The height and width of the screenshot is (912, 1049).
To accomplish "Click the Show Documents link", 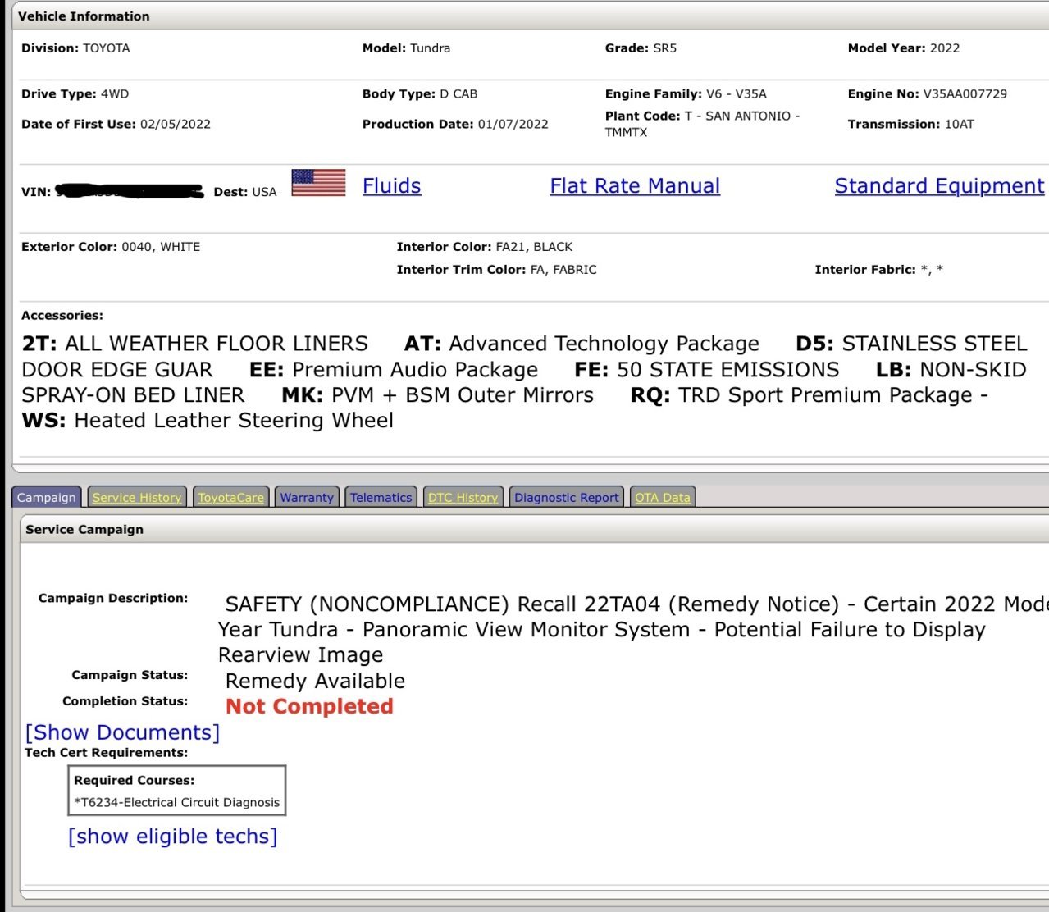I will click(122, 732).
